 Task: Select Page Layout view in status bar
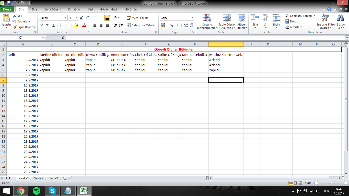coord(295,183)
